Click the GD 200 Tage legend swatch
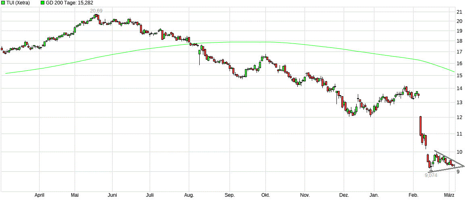Image resolution: width=474 pixels, height=208 pixels. click(43, 3)
